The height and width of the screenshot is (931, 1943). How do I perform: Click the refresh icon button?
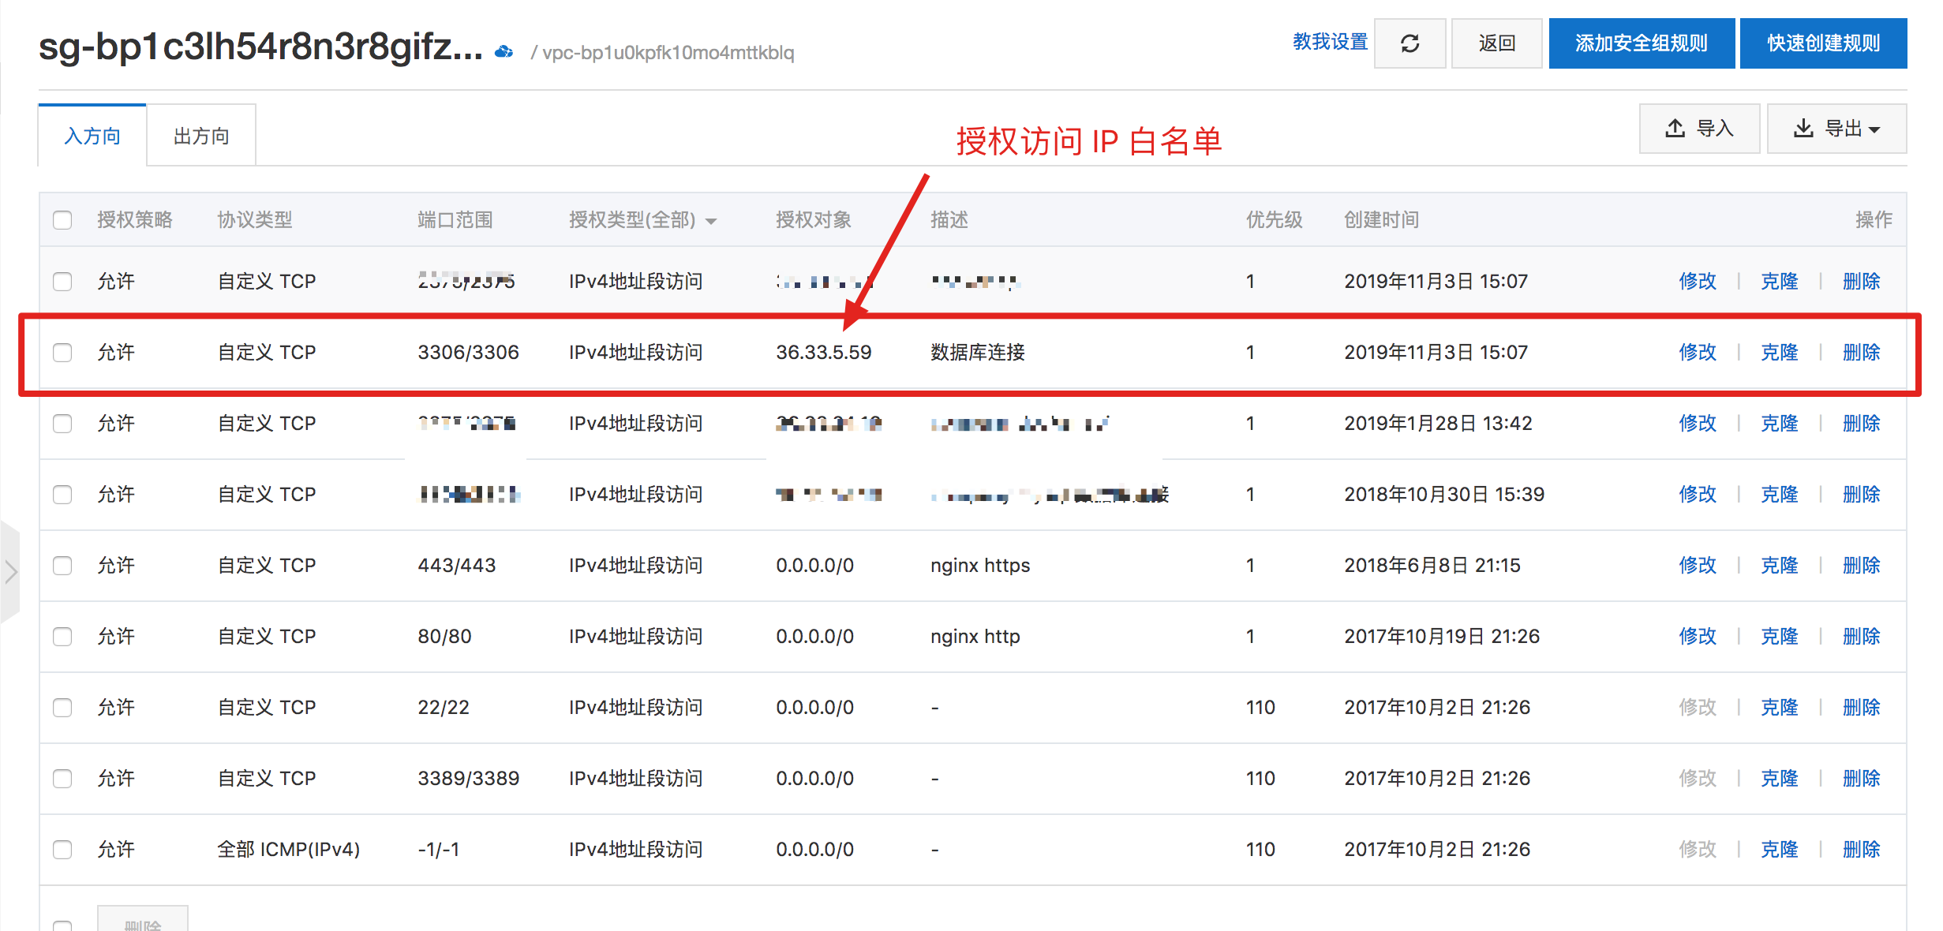pyautogui.click(x=1410, y=43)
